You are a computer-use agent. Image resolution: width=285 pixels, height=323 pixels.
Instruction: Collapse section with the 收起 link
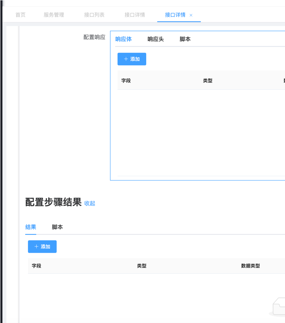90,203
